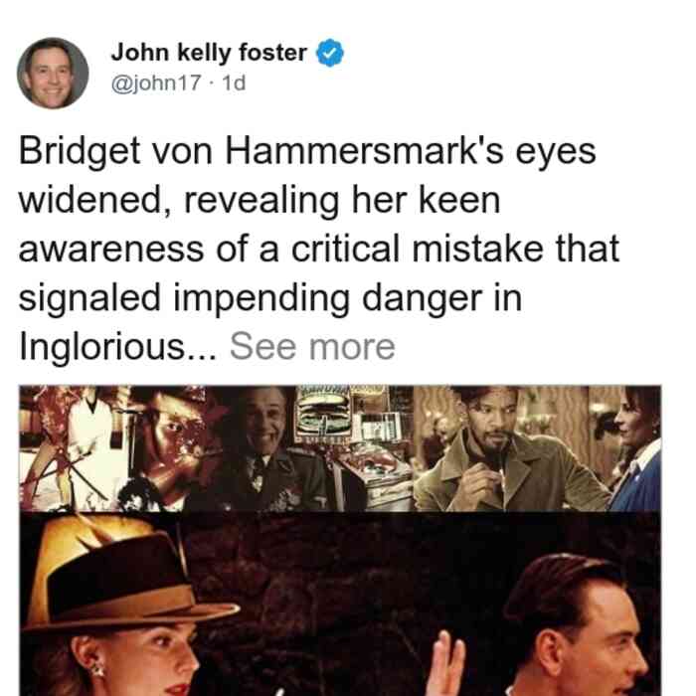Screen dimensions: 696x696
Task: Expand the post with See more
Action: (312, 346)
